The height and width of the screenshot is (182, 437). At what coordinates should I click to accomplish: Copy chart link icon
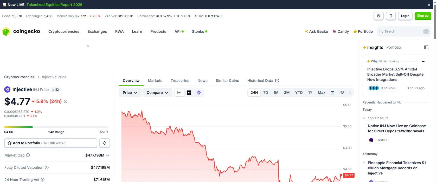pos(342,93)
